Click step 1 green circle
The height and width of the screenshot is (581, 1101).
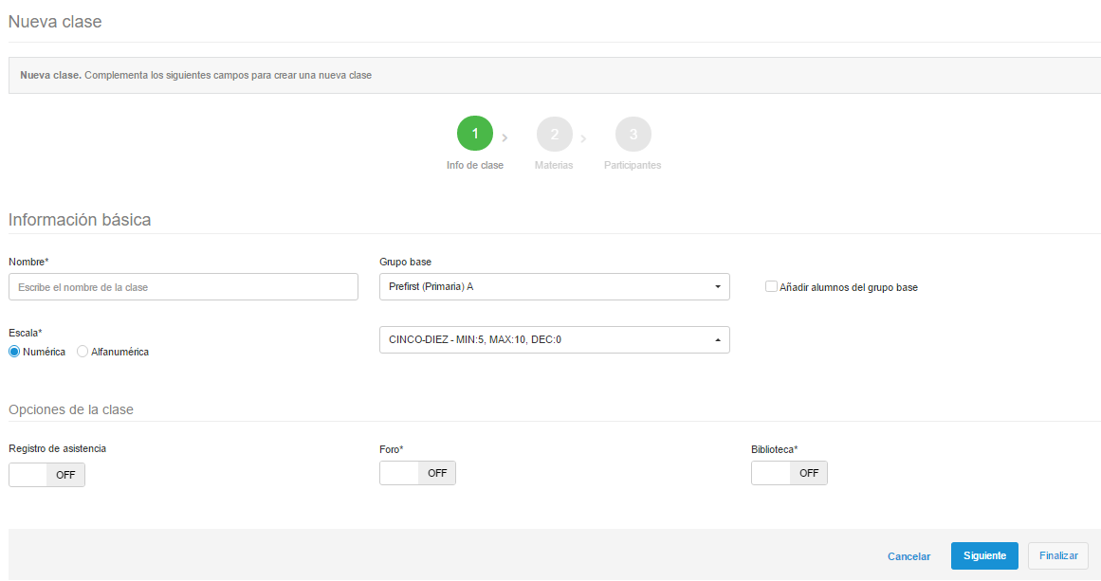click(x=475, y=134)
